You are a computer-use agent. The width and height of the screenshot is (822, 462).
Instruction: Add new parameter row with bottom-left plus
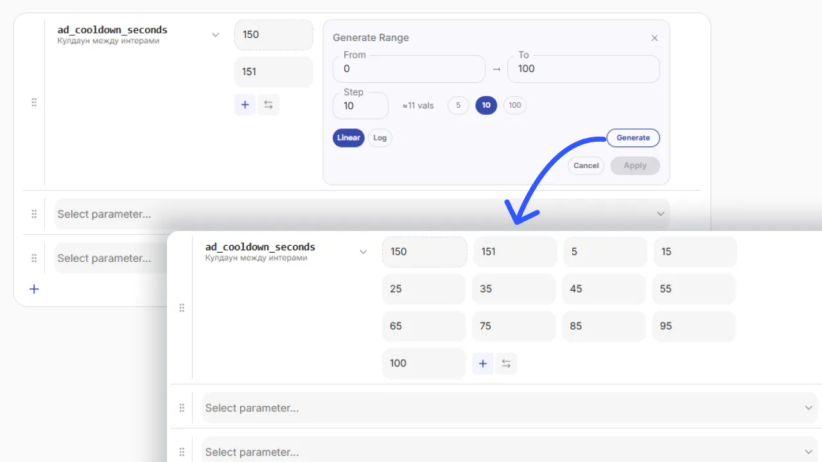pyautogui.click(x=34, y=289)
